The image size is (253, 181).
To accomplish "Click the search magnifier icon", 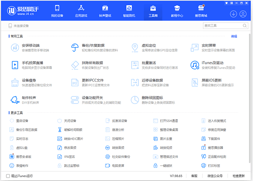I will tap(245, 26).
